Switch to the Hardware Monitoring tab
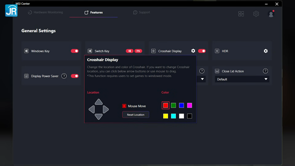295x166 pixels. [x=45, y=12]
